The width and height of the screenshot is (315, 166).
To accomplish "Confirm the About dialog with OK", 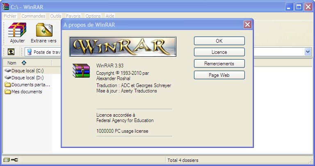I will click(x=219, y=41).
